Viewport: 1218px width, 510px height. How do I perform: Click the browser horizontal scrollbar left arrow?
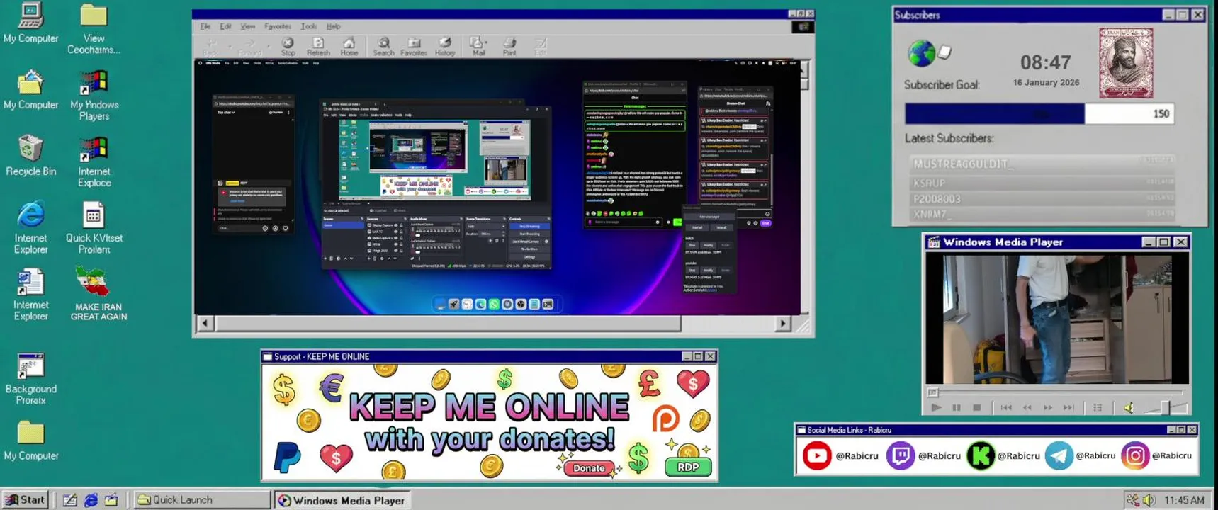pos(205,324)
